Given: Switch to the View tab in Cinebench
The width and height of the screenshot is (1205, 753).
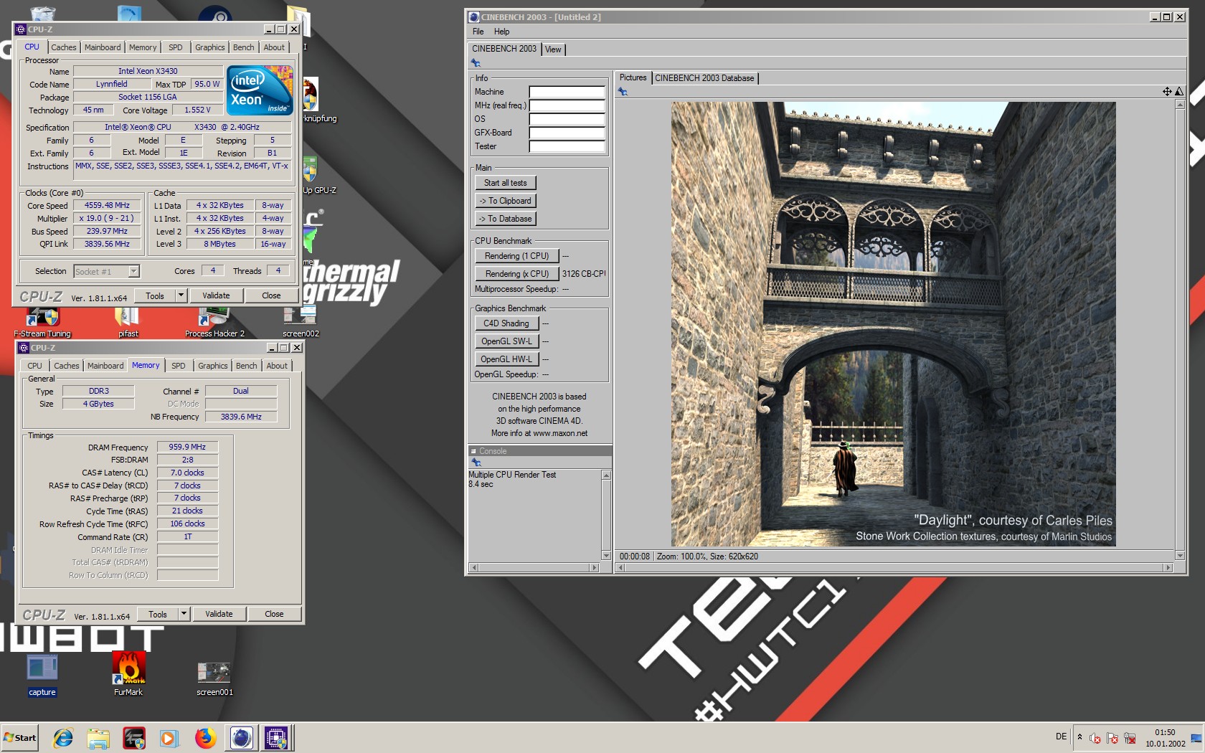Looking at the screenshot, I should tap(553, 49).
